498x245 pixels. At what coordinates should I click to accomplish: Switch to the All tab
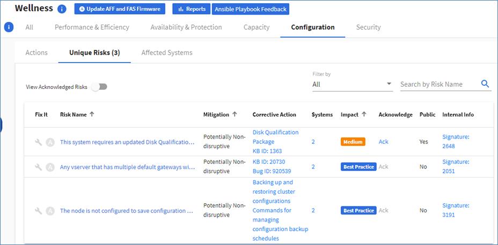click(29, 27)
